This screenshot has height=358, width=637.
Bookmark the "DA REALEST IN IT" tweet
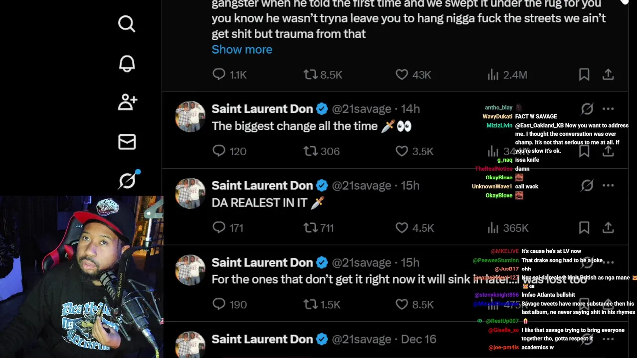coord(584,228)
